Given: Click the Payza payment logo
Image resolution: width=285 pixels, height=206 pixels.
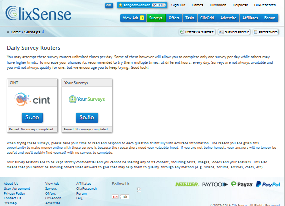Looking at the screenshot, I should [242, 184].
